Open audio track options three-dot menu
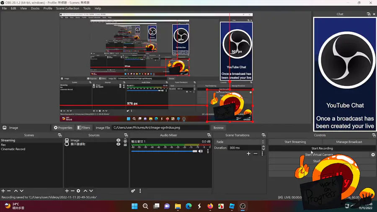377x212 pixels. (x=208, y=151)
